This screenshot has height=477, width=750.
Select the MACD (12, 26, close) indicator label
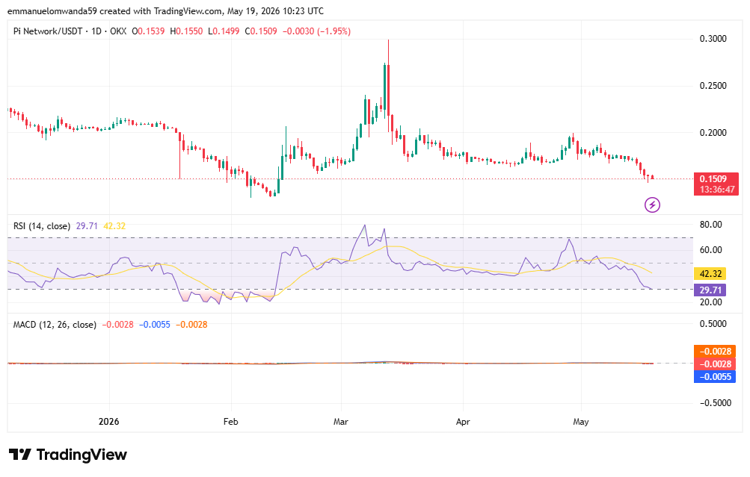55,325
